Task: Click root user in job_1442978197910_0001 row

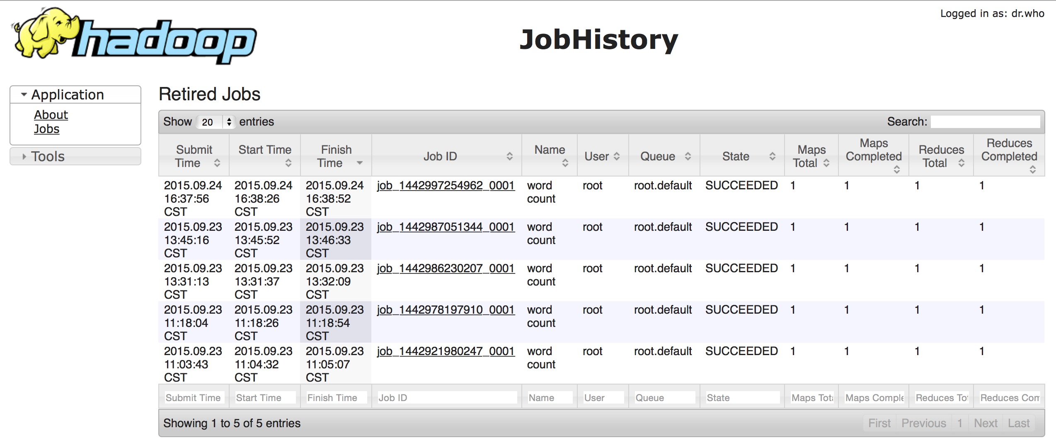Action: click(x=592, y=310)
